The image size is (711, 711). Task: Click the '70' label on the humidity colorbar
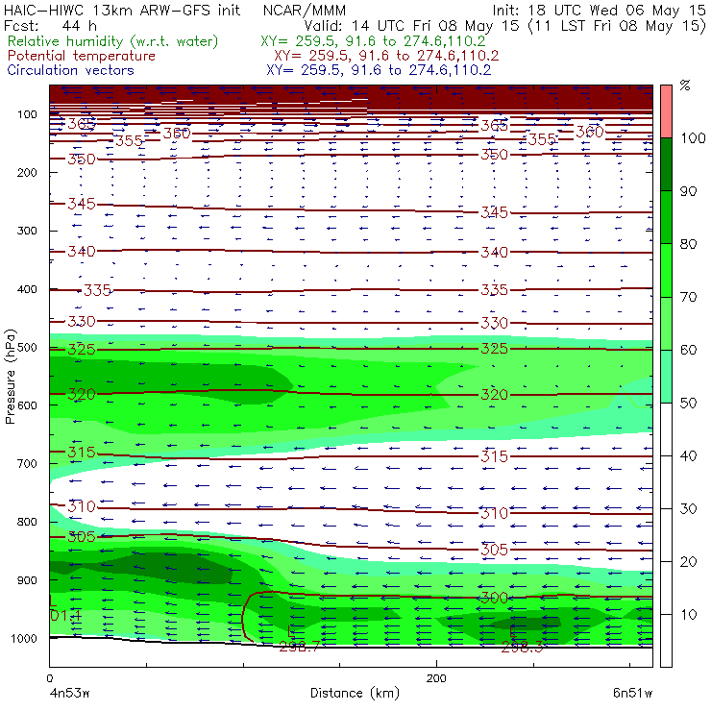[689, 297]
